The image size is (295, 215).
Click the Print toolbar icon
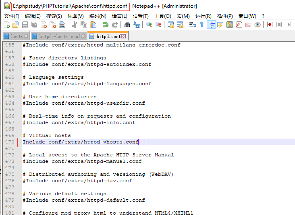tap(62, 25)
